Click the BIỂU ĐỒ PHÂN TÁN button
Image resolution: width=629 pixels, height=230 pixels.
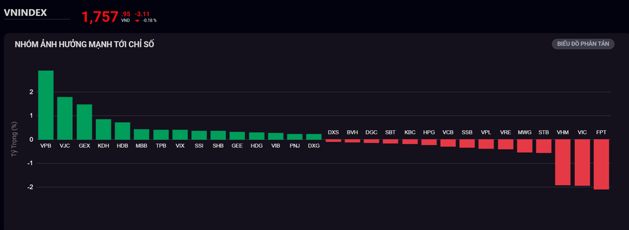(x=583, y=44)
